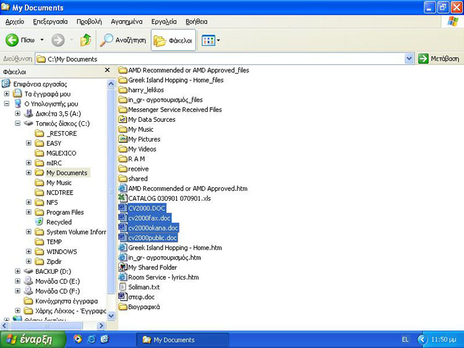Open the Views icon button
The width and height of the screenshot is (464, 348).
(208, 40)
